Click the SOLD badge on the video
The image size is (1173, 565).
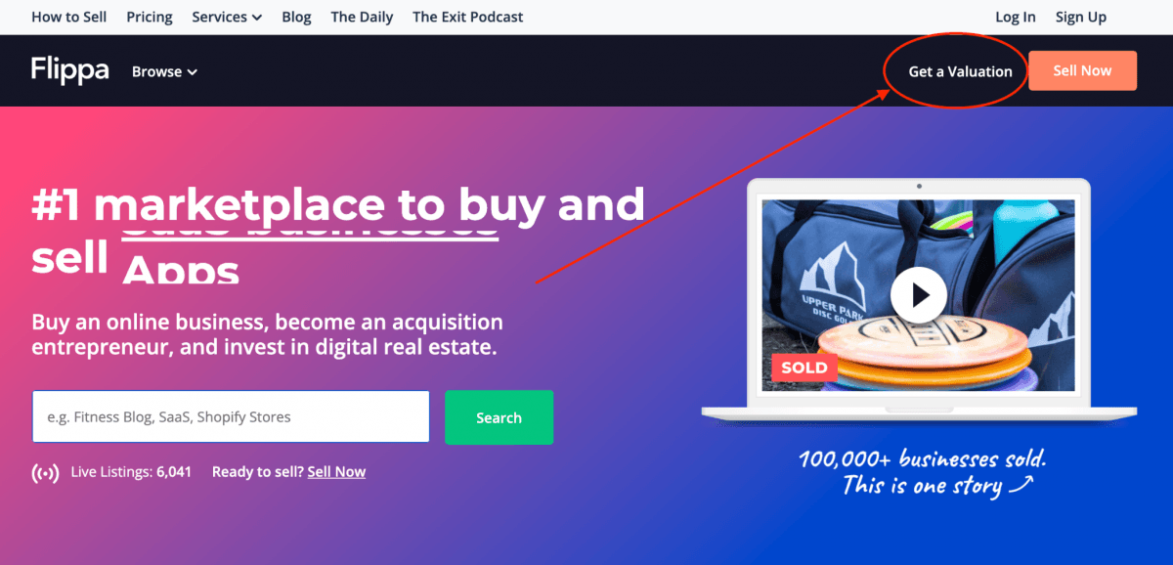coord(804,369)
